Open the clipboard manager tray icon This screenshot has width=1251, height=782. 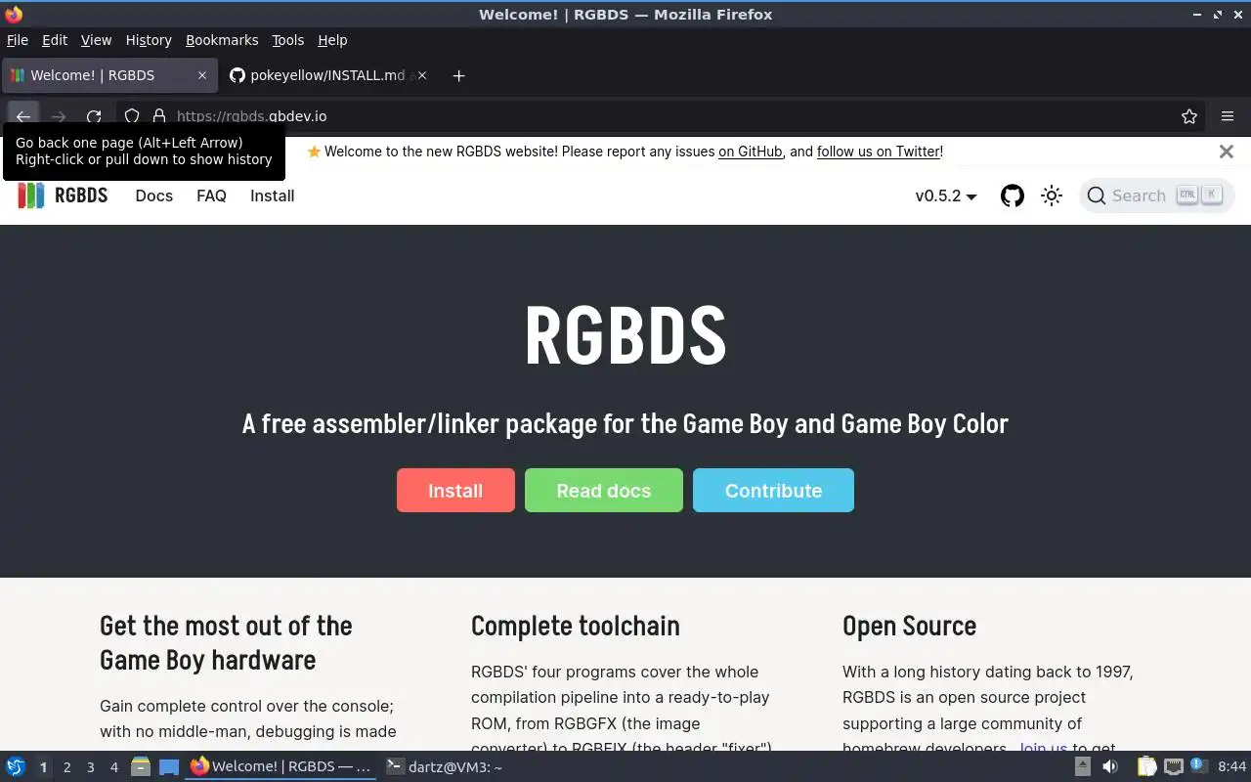1146,767
